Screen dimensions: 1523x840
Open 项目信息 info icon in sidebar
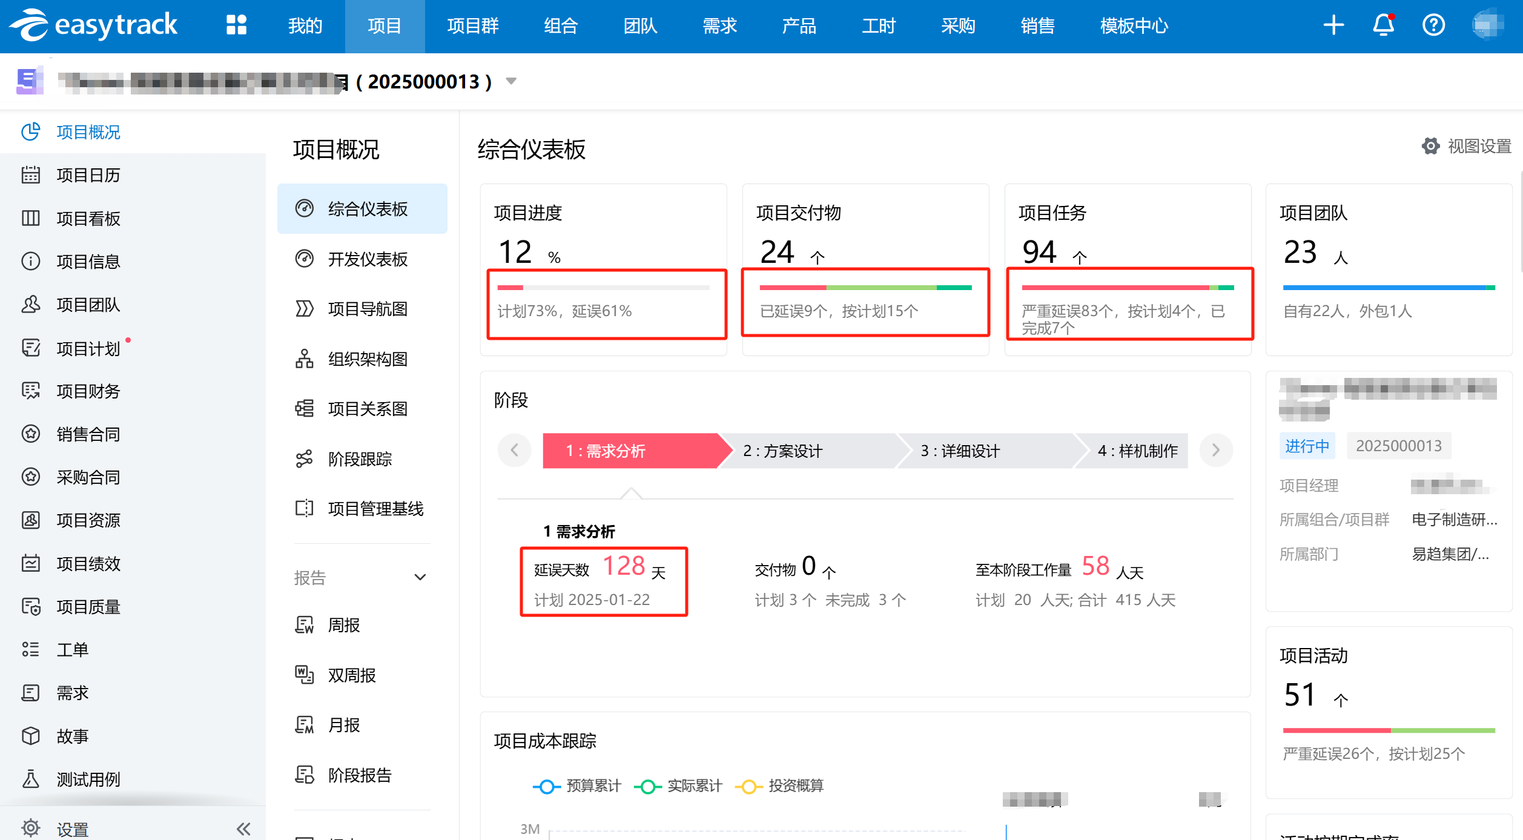click(31, 261)
